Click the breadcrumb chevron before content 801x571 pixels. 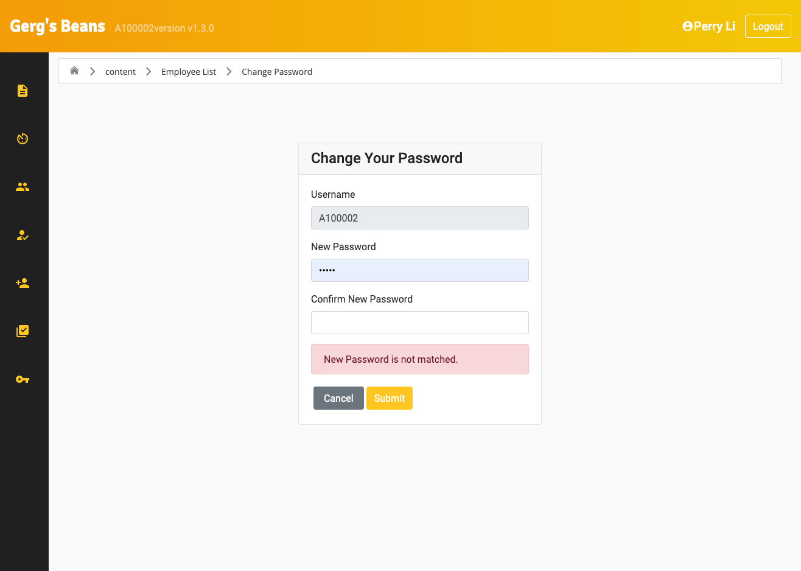coord(93,71)
